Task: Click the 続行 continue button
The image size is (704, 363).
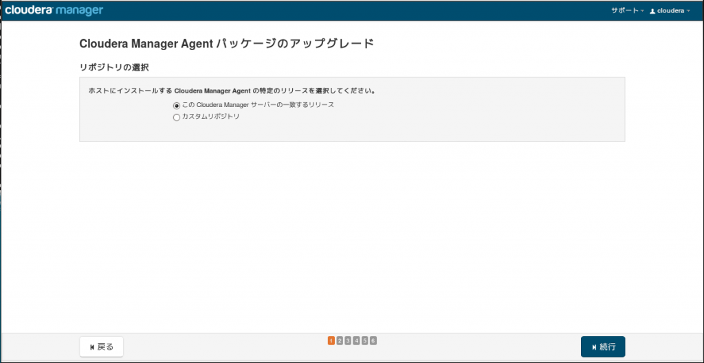Action: pos(603,347)
